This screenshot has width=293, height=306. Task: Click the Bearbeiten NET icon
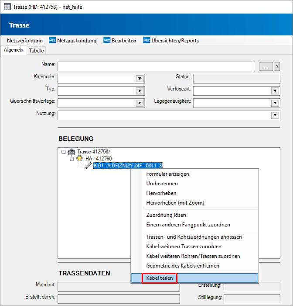(x=107, y=41)
